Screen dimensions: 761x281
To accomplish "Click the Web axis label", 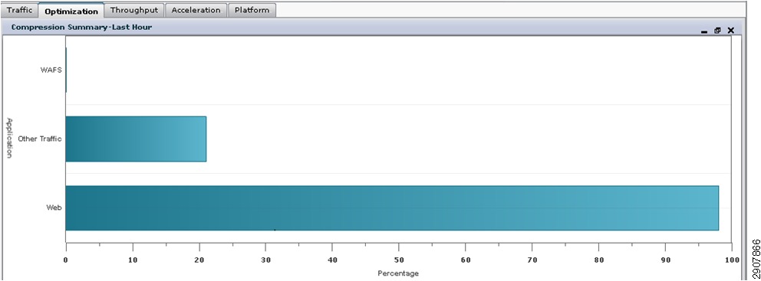I will click(x=54, y=207).
